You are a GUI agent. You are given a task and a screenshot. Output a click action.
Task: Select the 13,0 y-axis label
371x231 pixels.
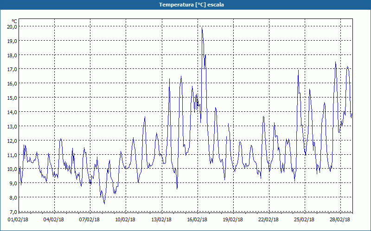[x=12, y=126]
